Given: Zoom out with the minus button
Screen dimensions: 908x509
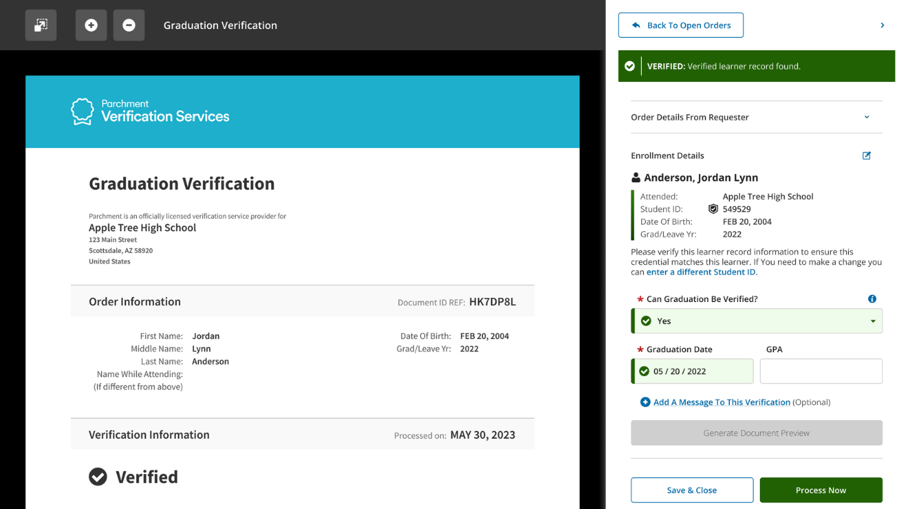Looking at the screenshot, I should click(129, 25).
